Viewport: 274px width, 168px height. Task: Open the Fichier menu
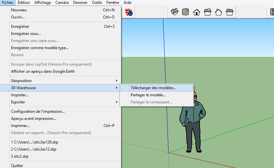tap(8, 3)
